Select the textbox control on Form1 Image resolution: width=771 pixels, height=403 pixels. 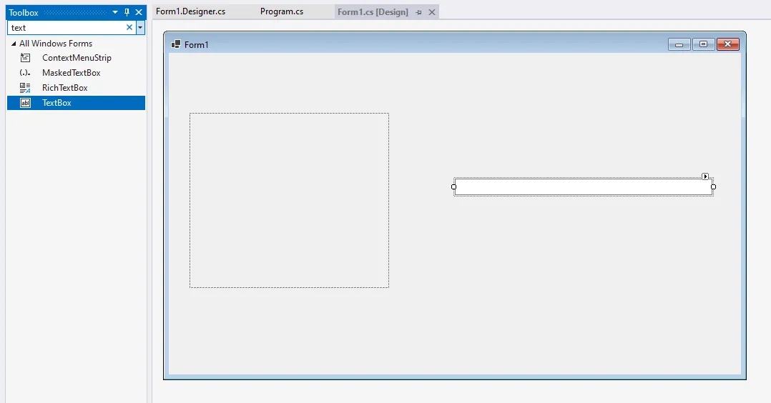coord(583,187)
